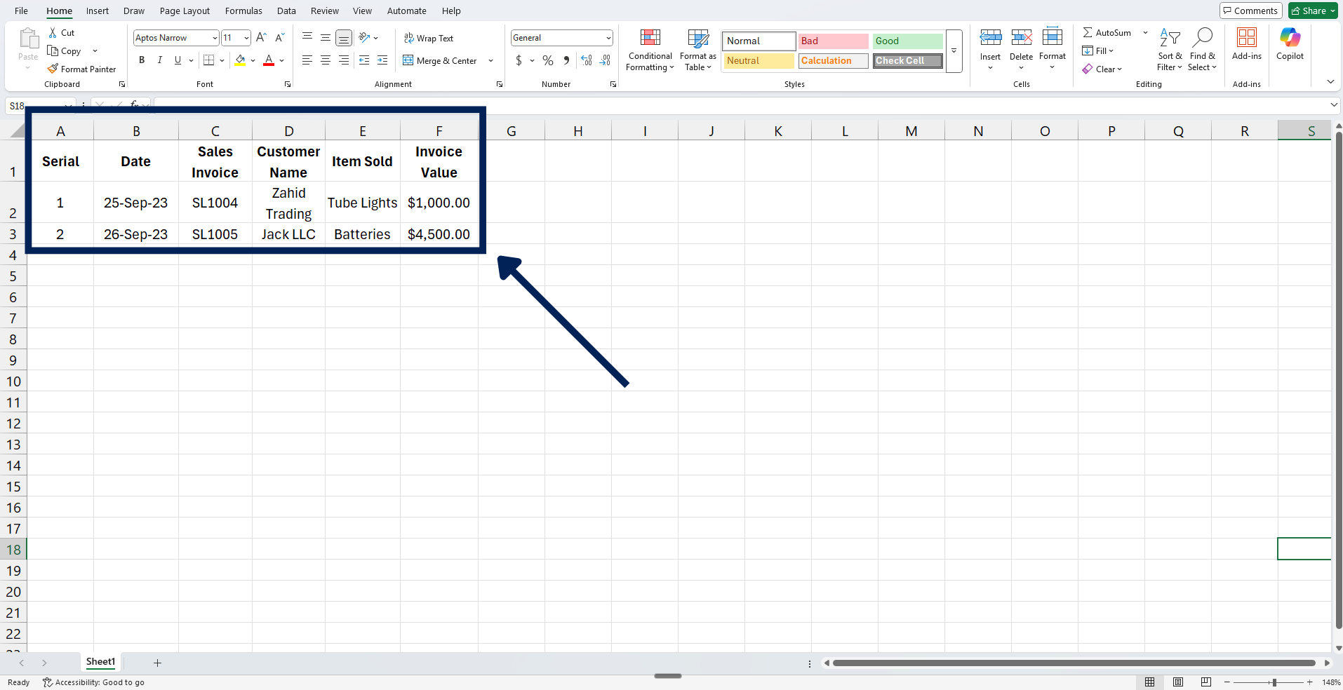Screen dimensions: 1343x690
Task: Open the font size dropdown
Action: click(246, 38)
